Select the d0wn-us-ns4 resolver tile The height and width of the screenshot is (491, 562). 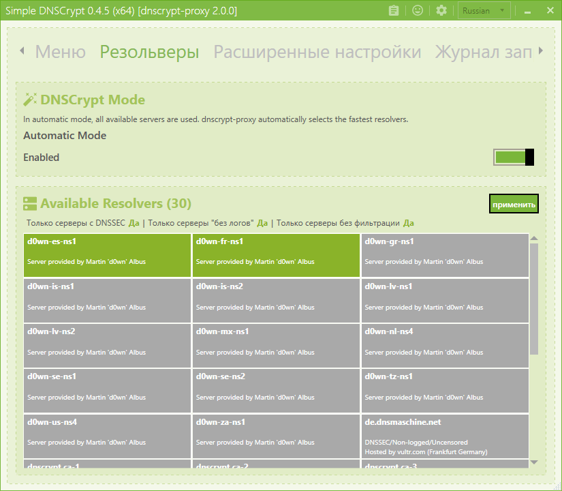point(107,436)
